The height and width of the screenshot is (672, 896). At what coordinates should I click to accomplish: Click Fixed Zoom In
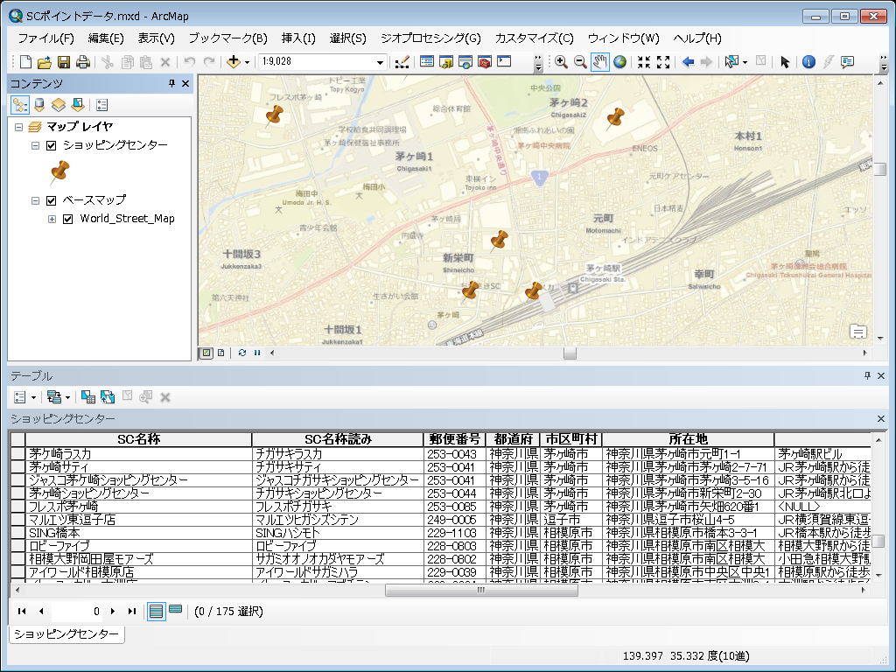[x=644, y=62]
